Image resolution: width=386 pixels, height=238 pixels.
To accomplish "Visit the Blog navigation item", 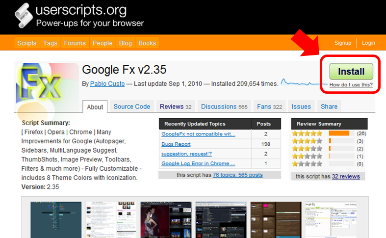I will coord(125,43).
